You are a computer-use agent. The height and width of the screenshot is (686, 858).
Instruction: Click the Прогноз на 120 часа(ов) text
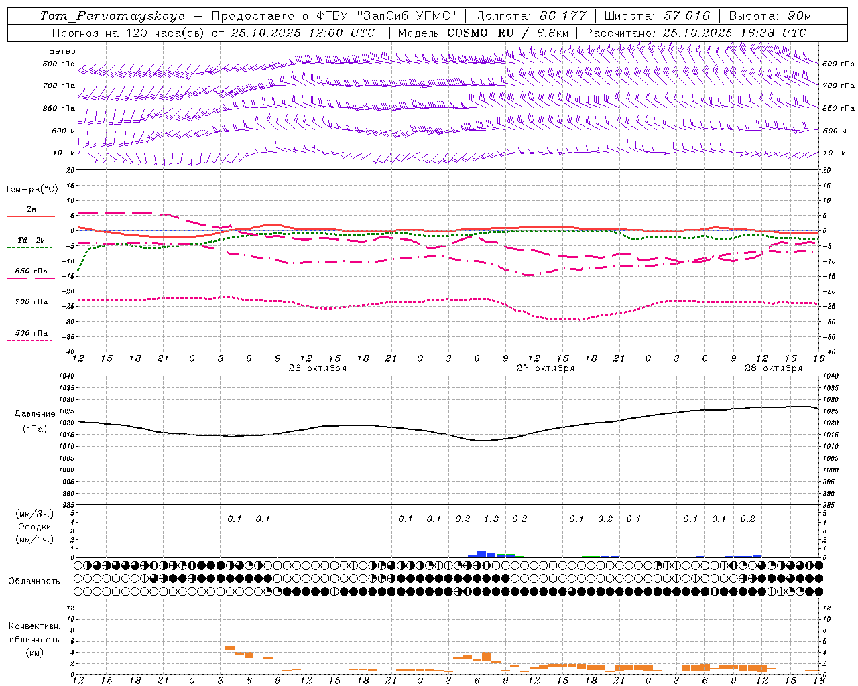pos(129,33)
